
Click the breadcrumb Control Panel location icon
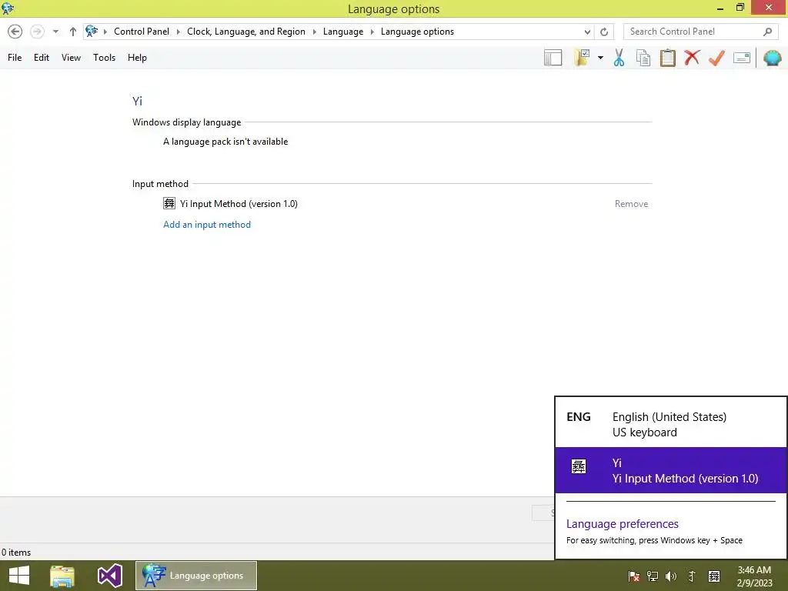92,31
